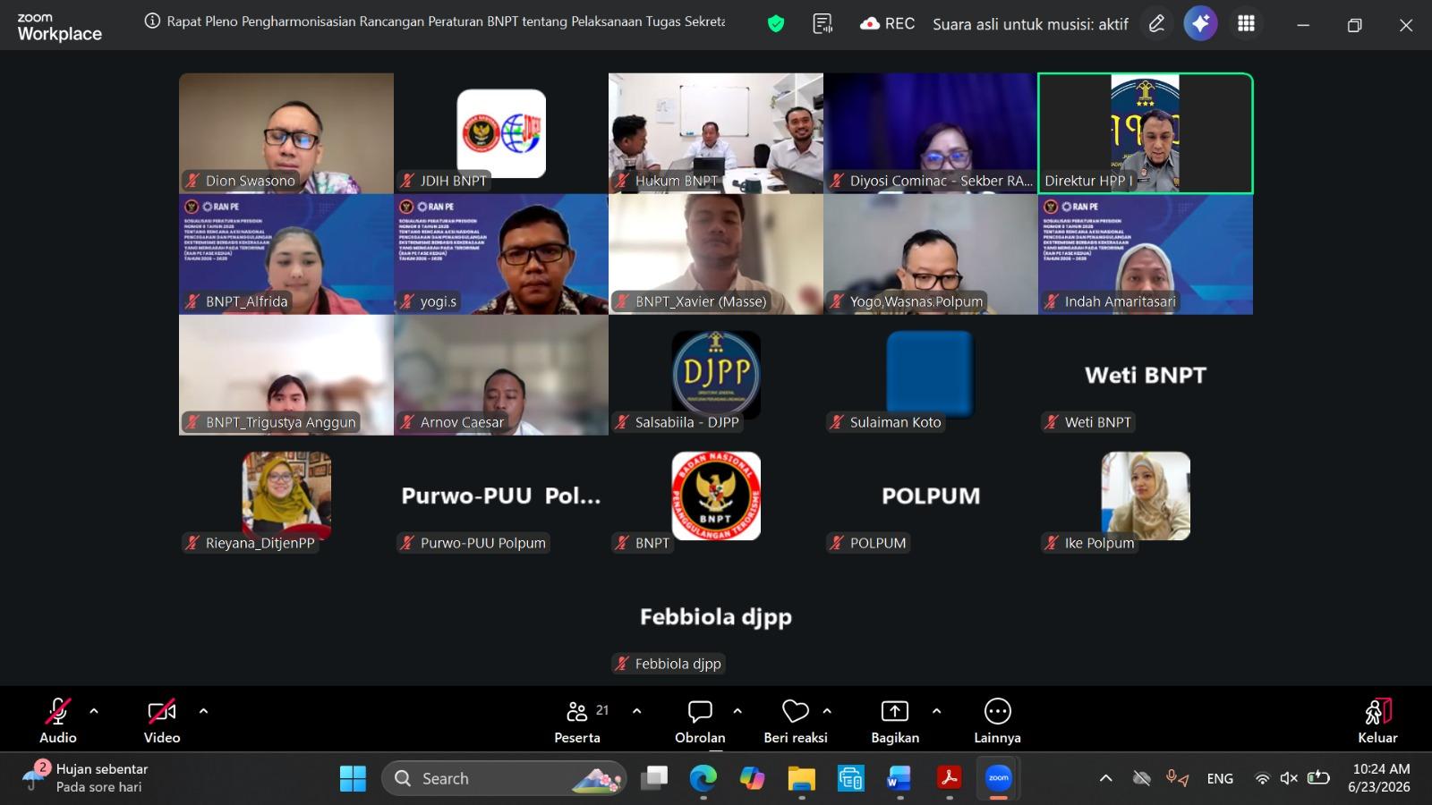Open the Copilot taskbar icon
Screen dimensions: 1432x805
coord(752,778)
